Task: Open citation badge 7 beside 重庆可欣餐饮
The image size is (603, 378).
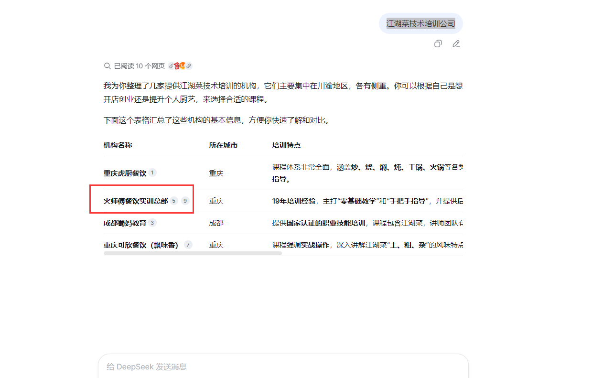Action: [188, 245]
